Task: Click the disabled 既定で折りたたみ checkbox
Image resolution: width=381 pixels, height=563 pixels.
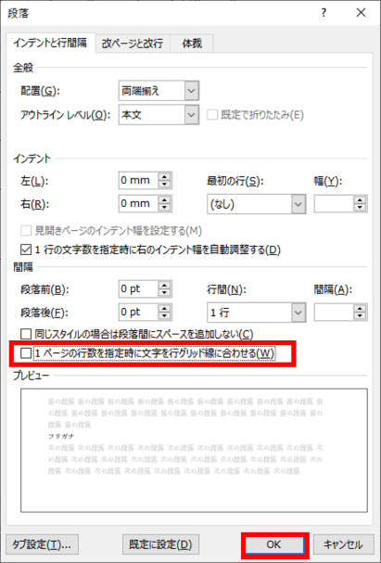Action: tap(212, 115)
